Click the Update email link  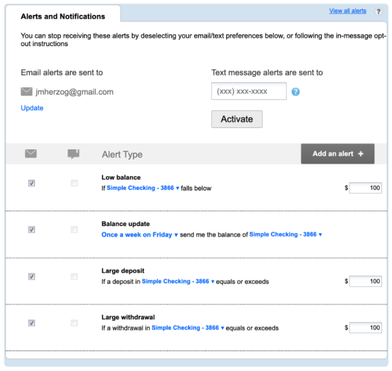(x=32, y=108)
